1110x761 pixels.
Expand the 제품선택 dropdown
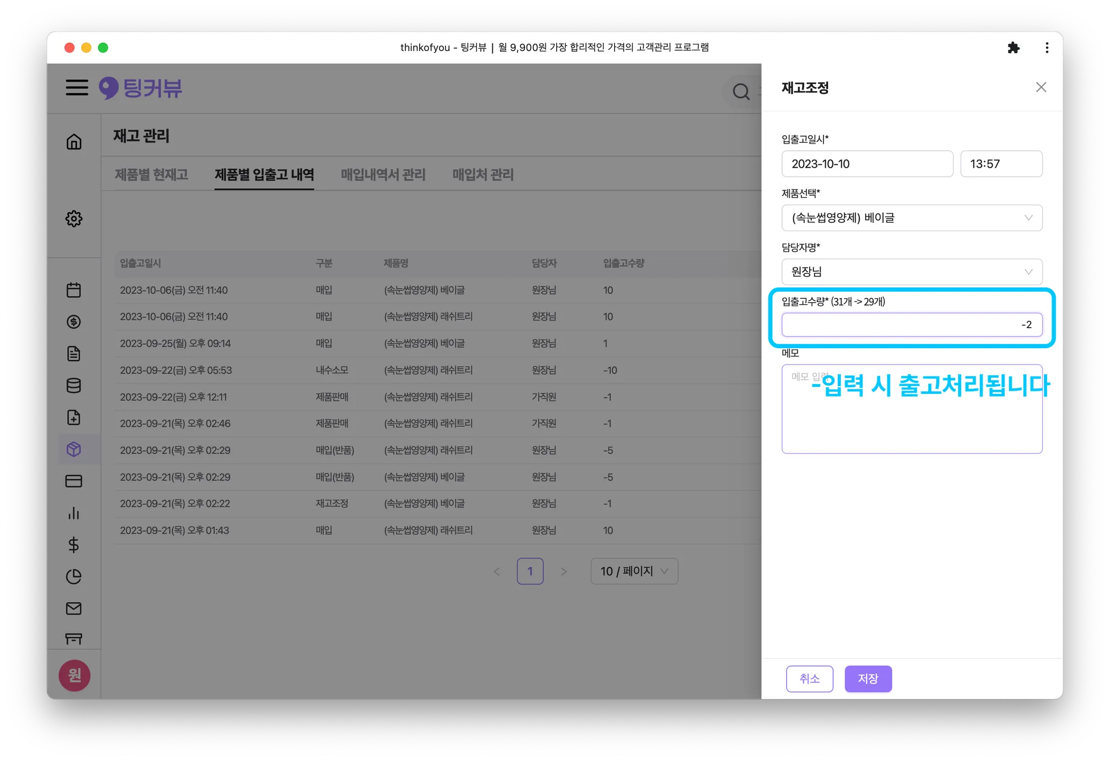click(x=912, y=218)
